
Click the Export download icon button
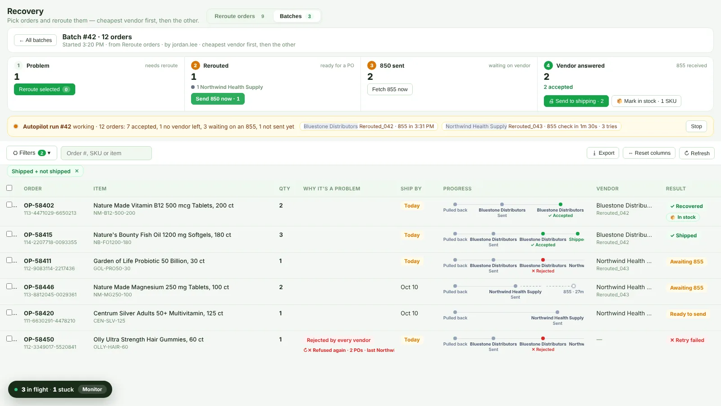click(x=603, y=153)
